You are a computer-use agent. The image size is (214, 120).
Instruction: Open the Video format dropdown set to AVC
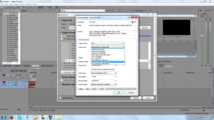pos(108,43)
